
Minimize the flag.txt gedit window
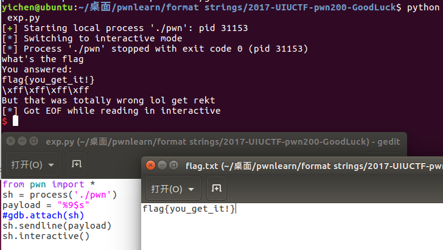coord(162,165)
